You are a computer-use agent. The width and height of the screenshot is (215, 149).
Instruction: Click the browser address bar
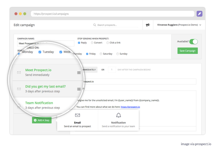(x=112, y=14)
